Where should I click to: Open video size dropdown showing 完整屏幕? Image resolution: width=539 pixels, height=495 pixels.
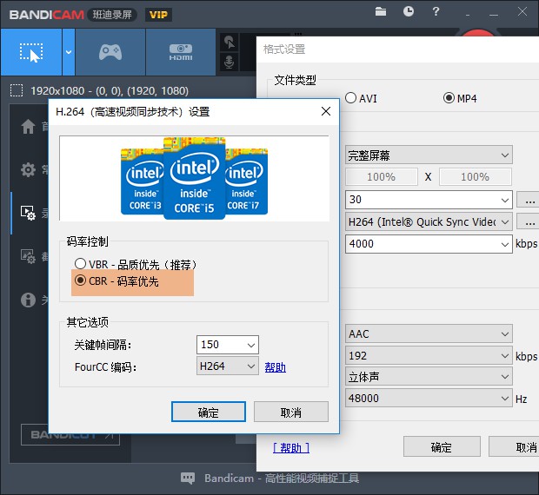tap(429, 155)
